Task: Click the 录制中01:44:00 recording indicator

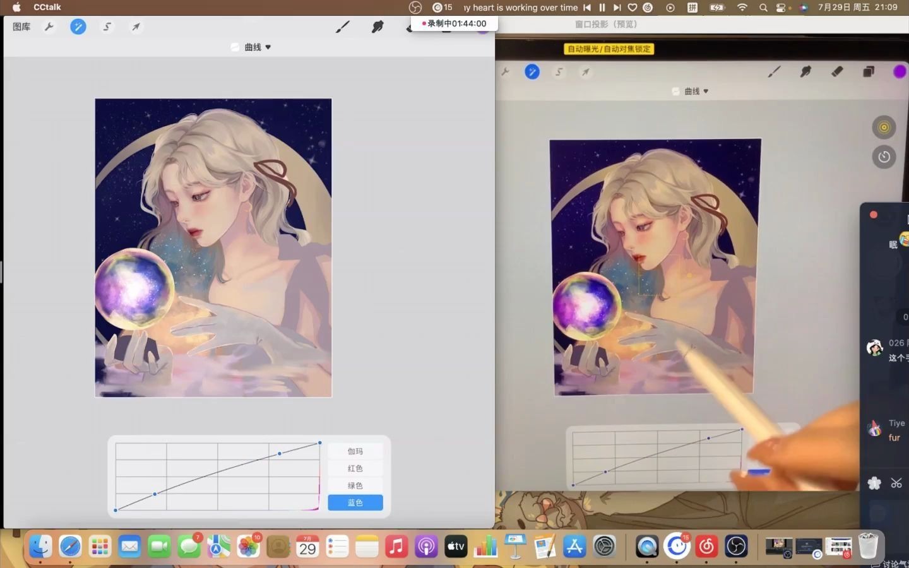Action: 454,23
